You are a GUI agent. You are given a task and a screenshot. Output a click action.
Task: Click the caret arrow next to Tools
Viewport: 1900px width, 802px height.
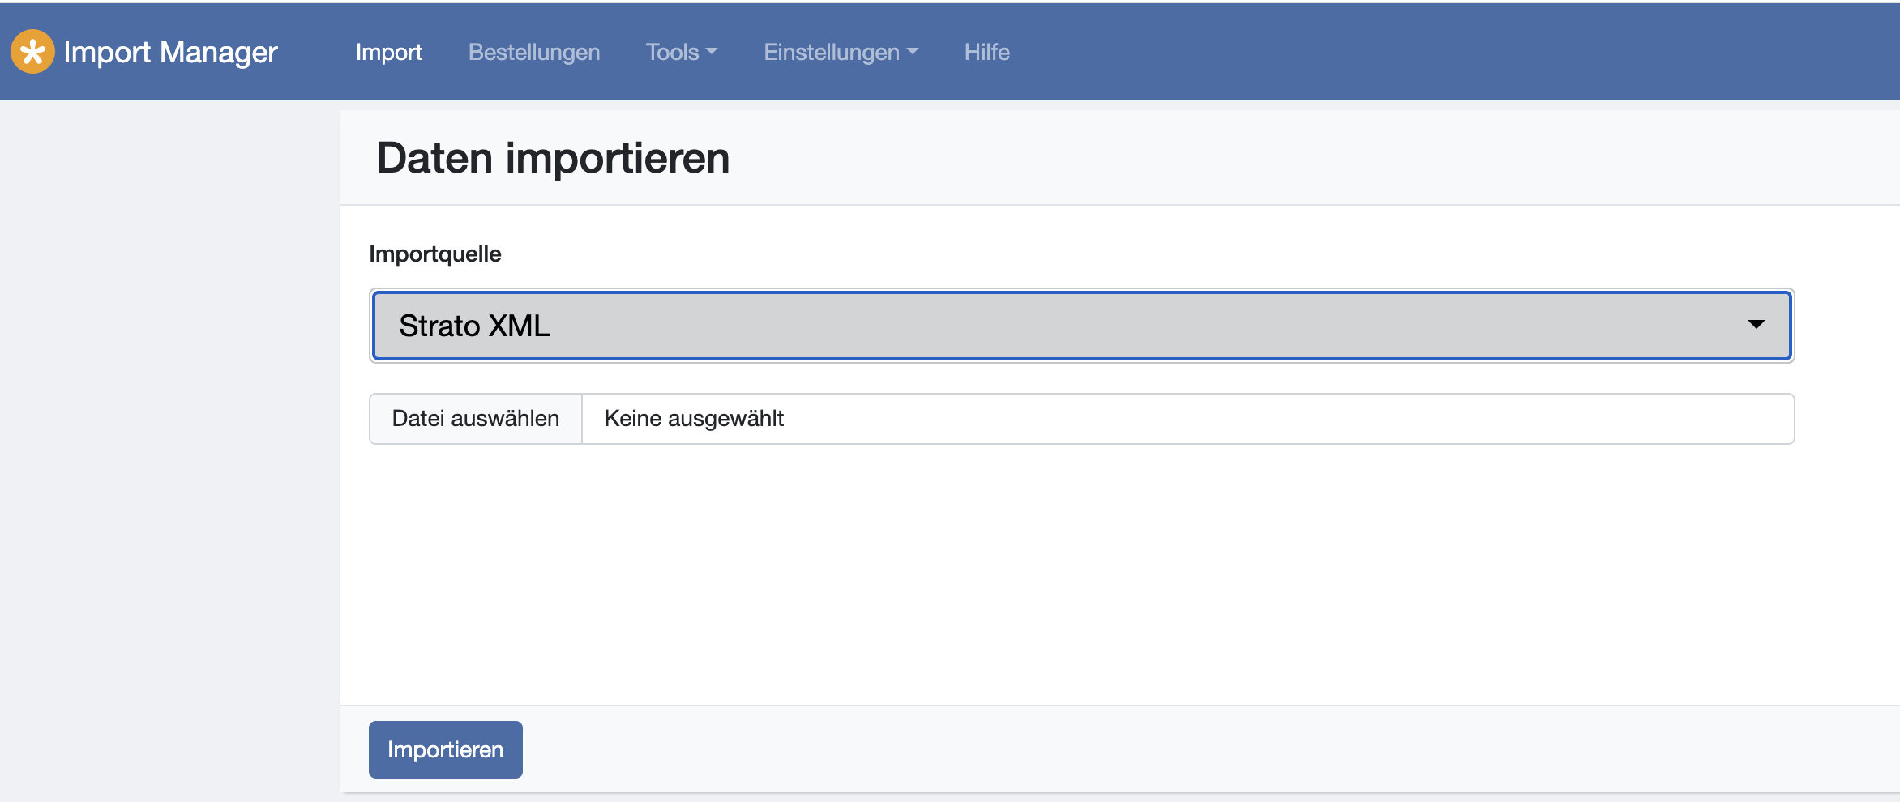pos(712,52)
